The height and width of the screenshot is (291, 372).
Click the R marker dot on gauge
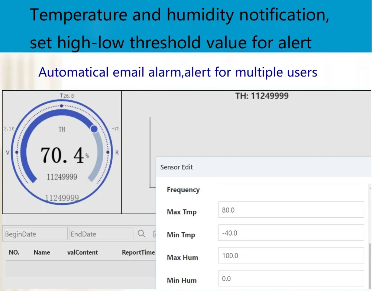point(108,152)
